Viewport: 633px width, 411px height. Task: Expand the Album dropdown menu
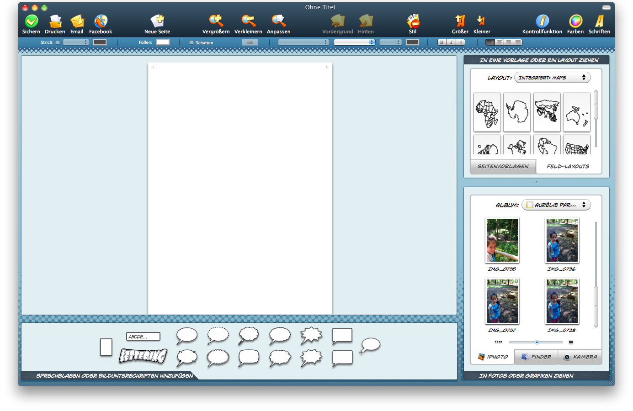coord(556,205)
